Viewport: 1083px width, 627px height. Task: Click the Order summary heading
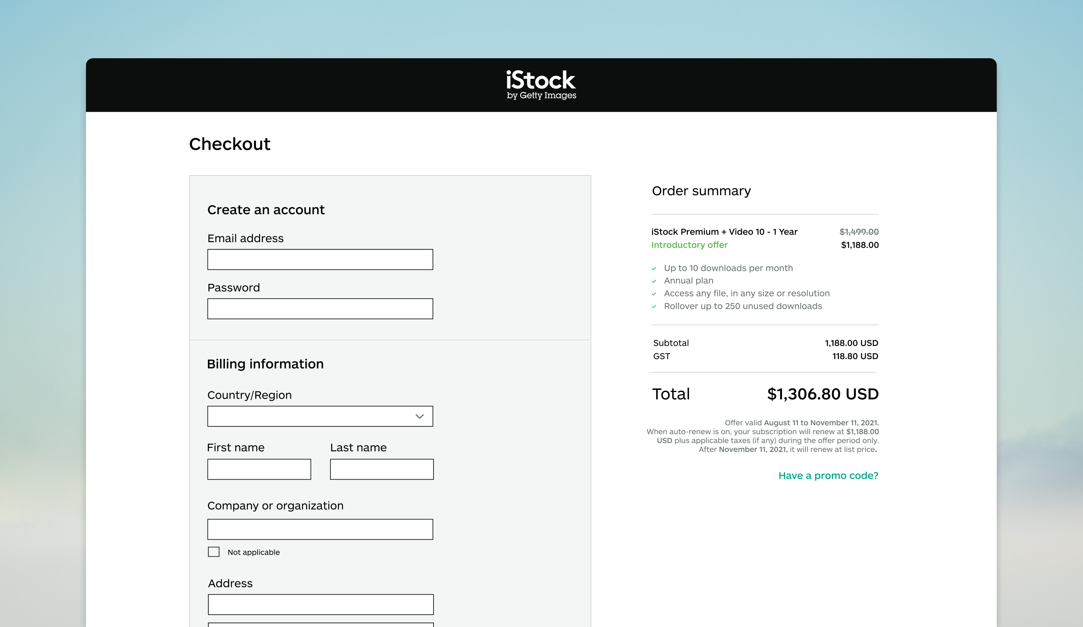click(x=701, y=191)
